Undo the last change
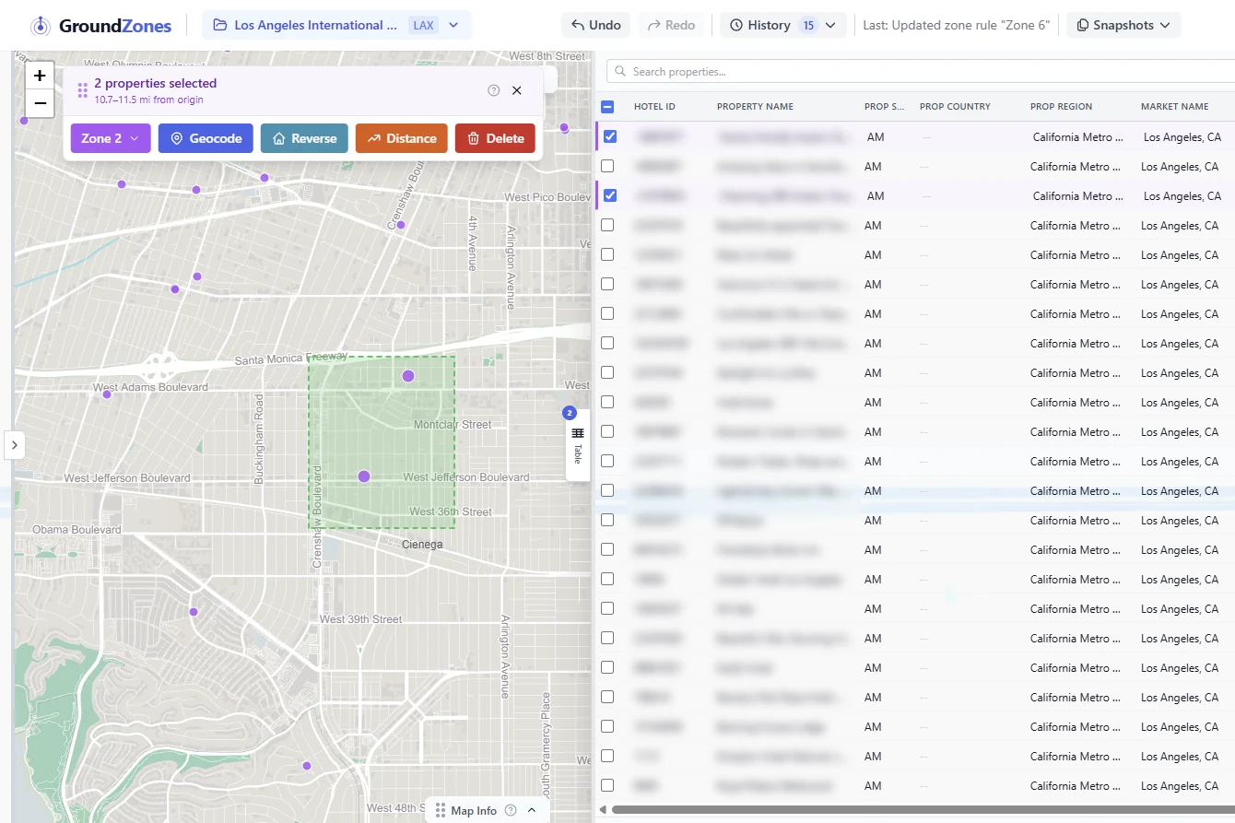The height and width of the screenshot is (823, 1235). [595, 25]
